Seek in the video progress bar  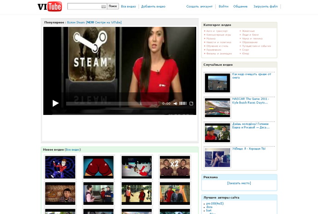coord(112,104)
